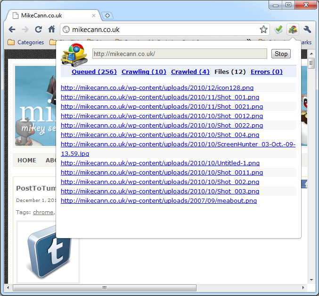Click the HOME navigation menu item
This screenshot has height=296, width=319.
click(27, 160)
